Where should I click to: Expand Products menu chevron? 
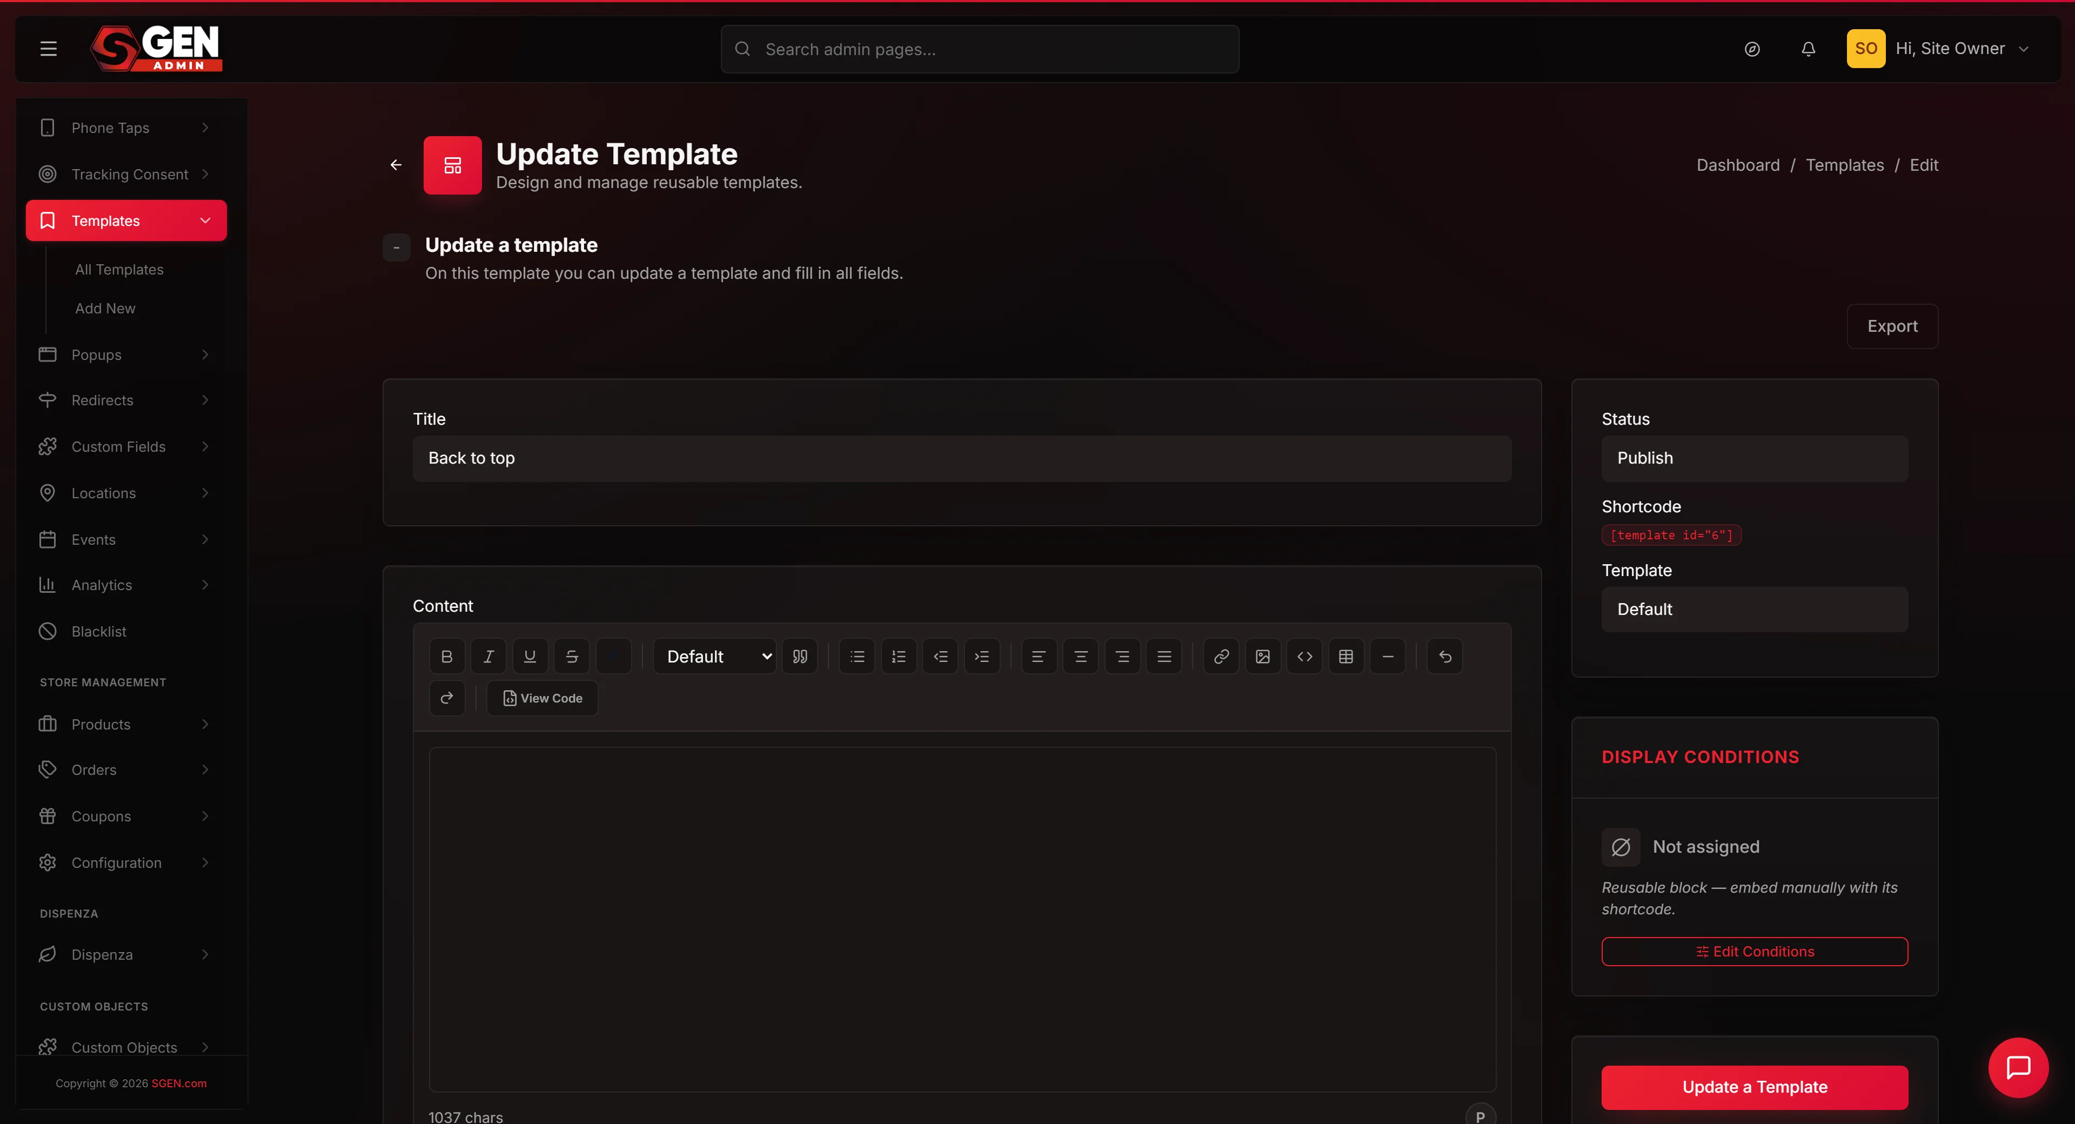point(205,724)
